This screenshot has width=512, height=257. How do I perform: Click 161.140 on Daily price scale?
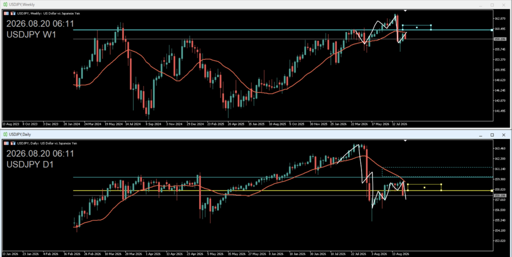point(500,169)
